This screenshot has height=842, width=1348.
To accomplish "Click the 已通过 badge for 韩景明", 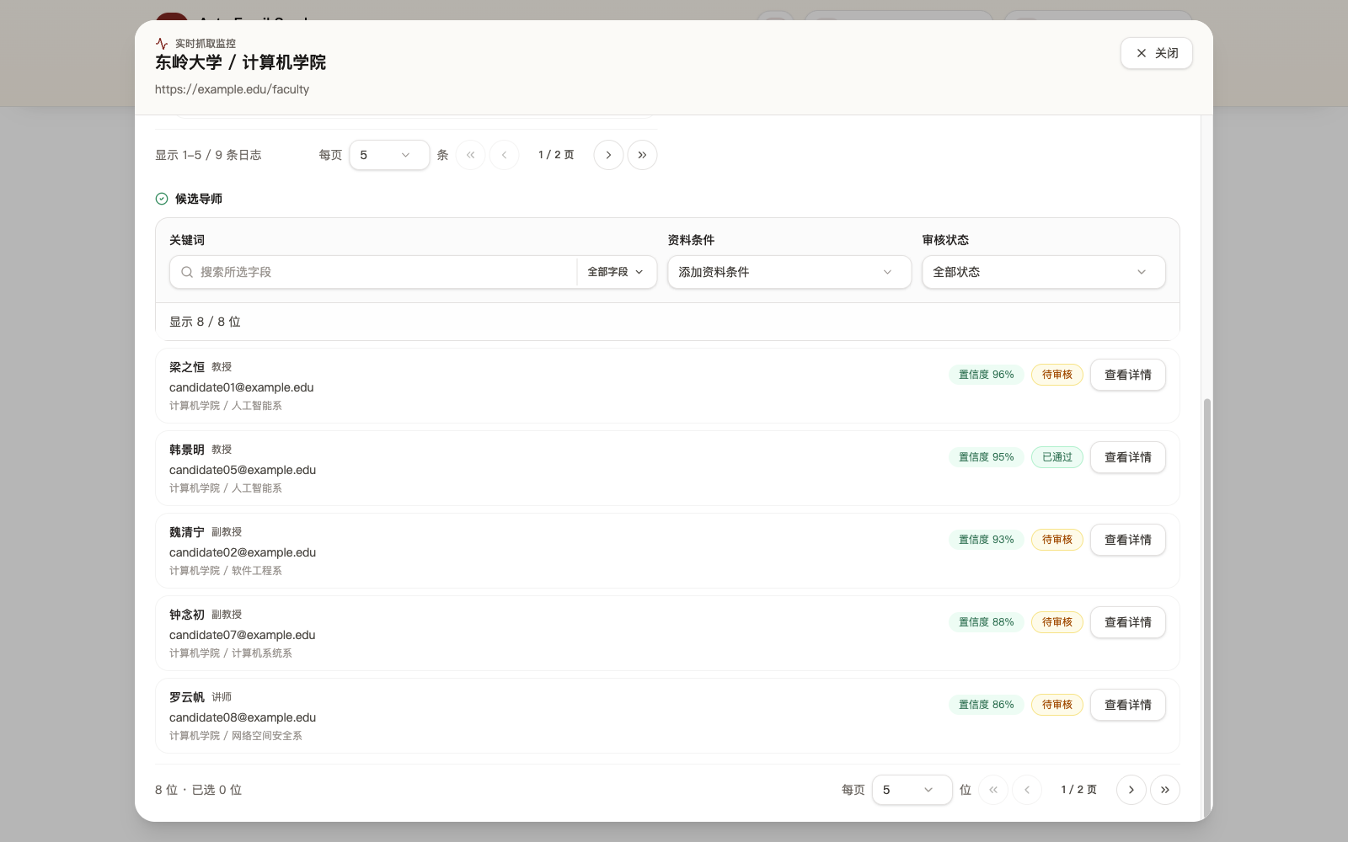I will [1057, 457].
